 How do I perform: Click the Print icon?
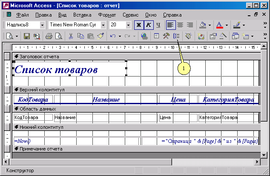pos(49,37)
